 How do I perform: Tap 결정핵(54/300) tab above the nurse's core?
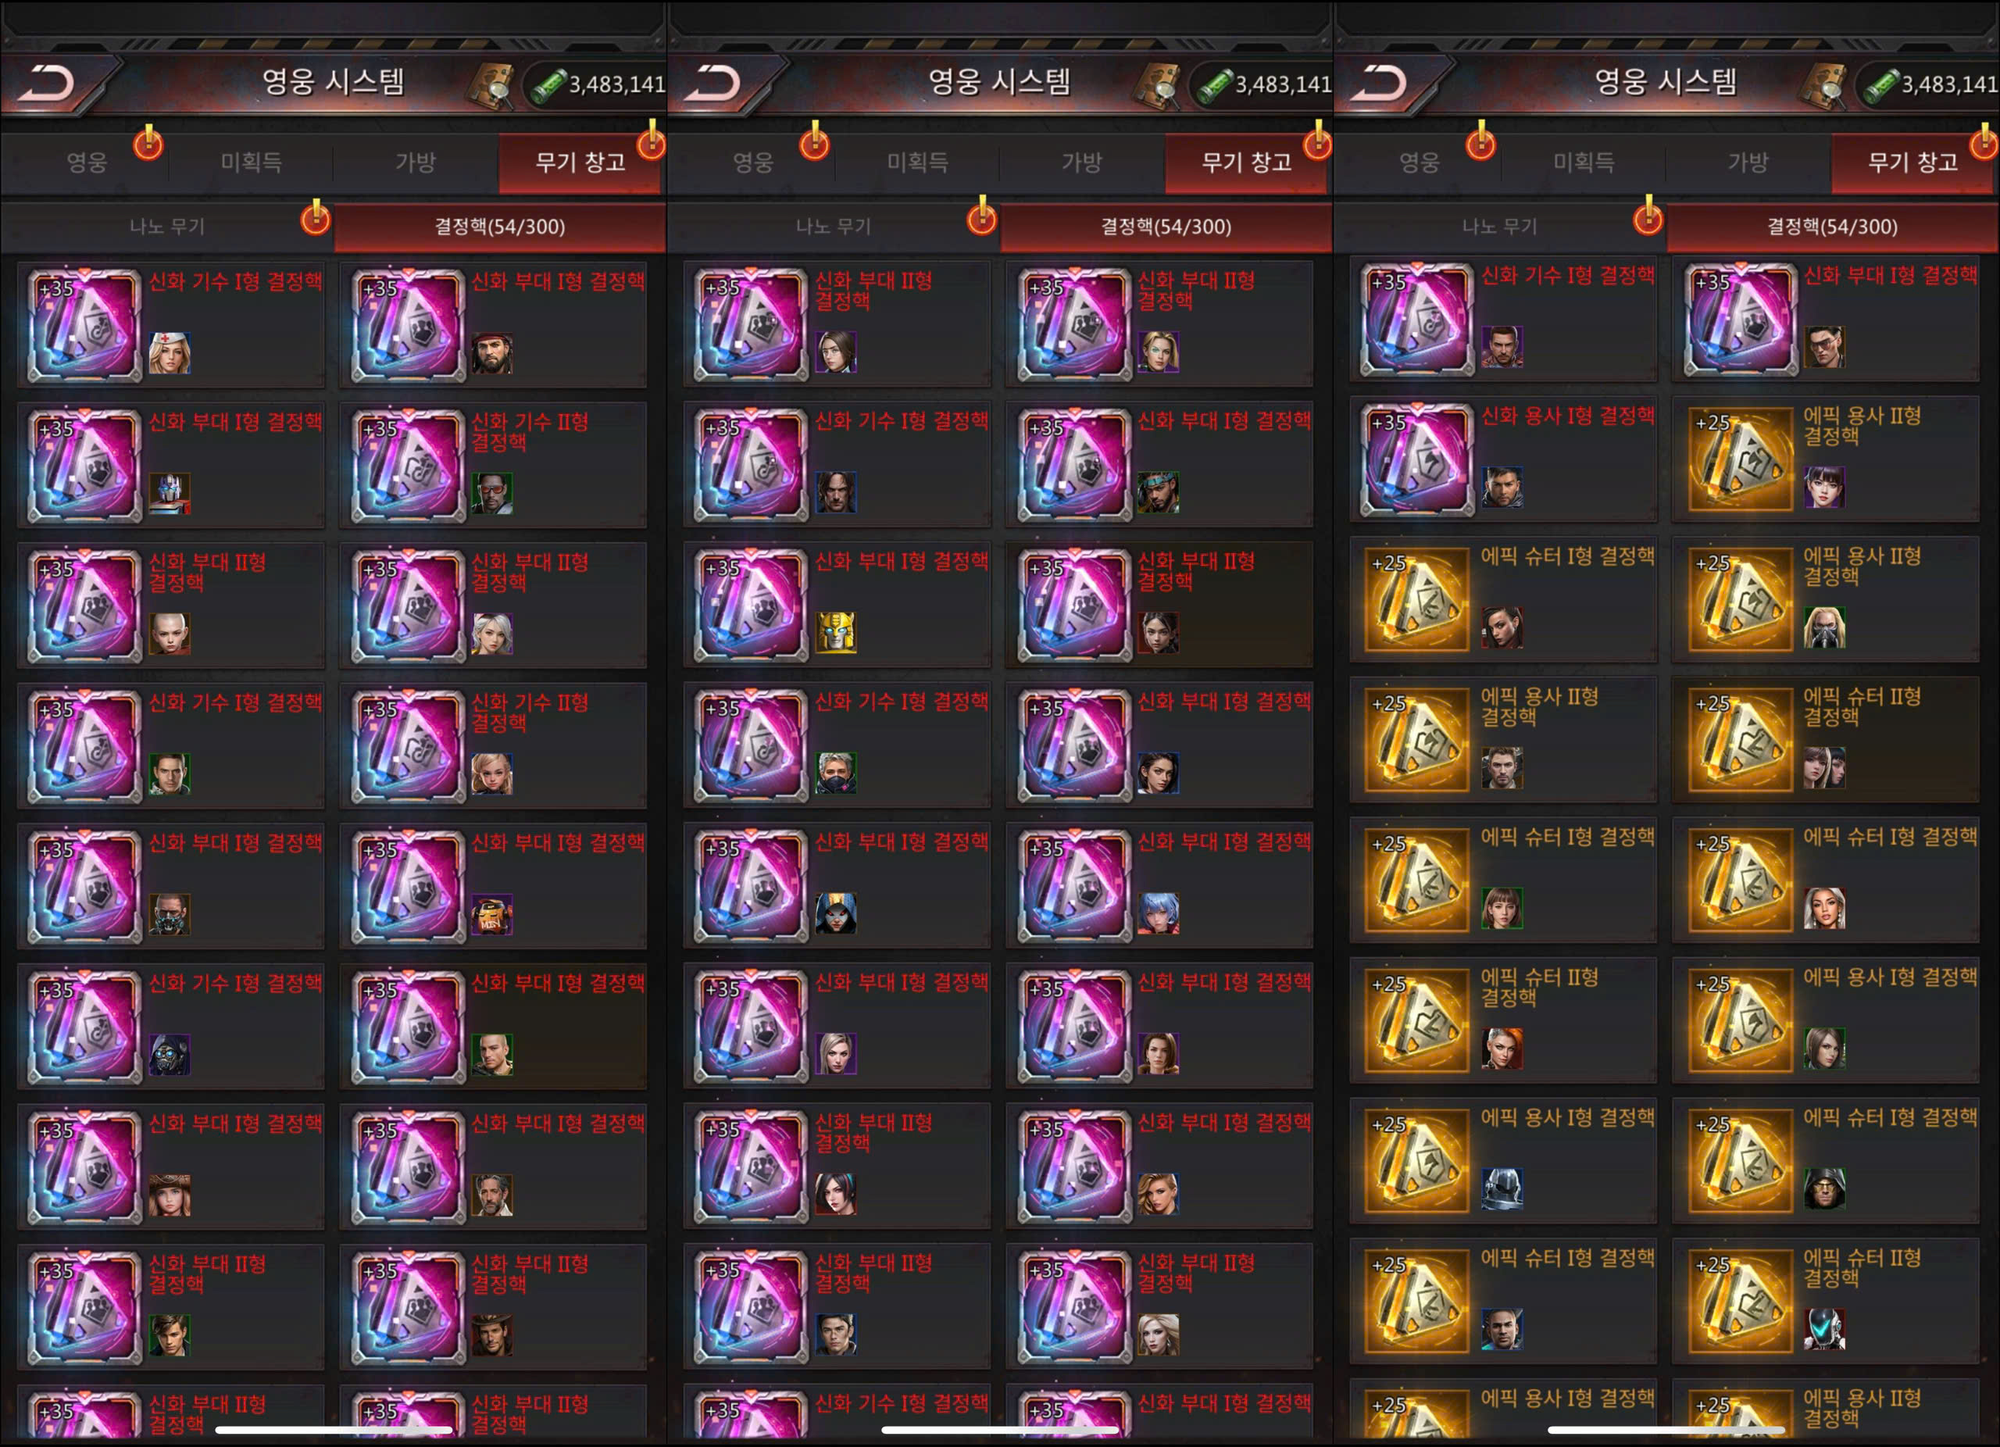(x=499, y=227)
